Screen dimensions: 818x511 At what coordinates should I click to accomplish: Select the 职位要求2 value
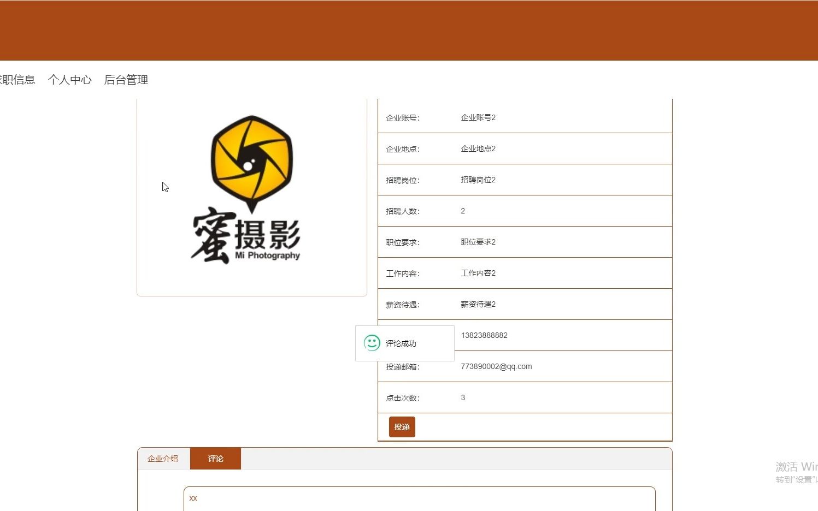point(478,242)
